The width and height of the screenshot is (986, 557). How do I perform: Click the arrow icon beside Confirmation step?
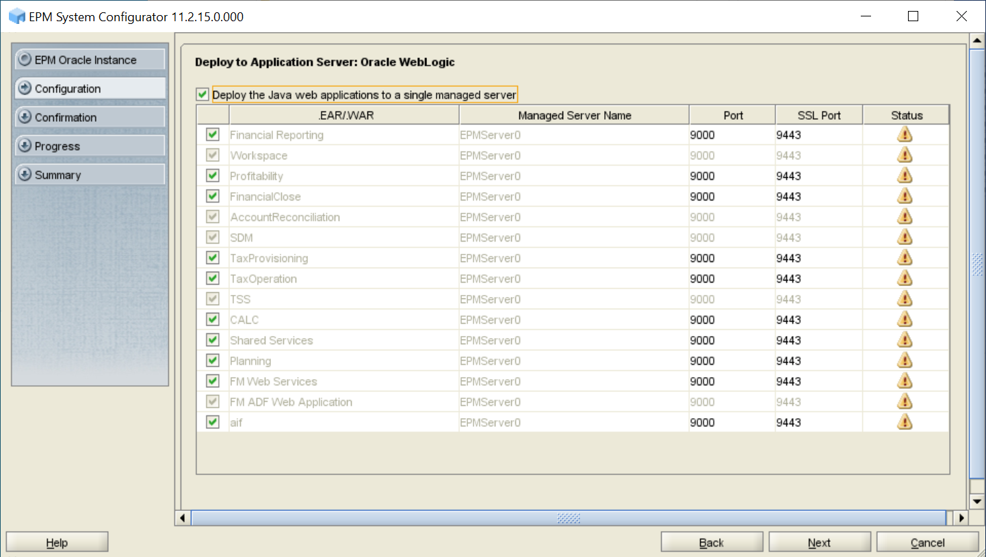(x=25, y=117)
